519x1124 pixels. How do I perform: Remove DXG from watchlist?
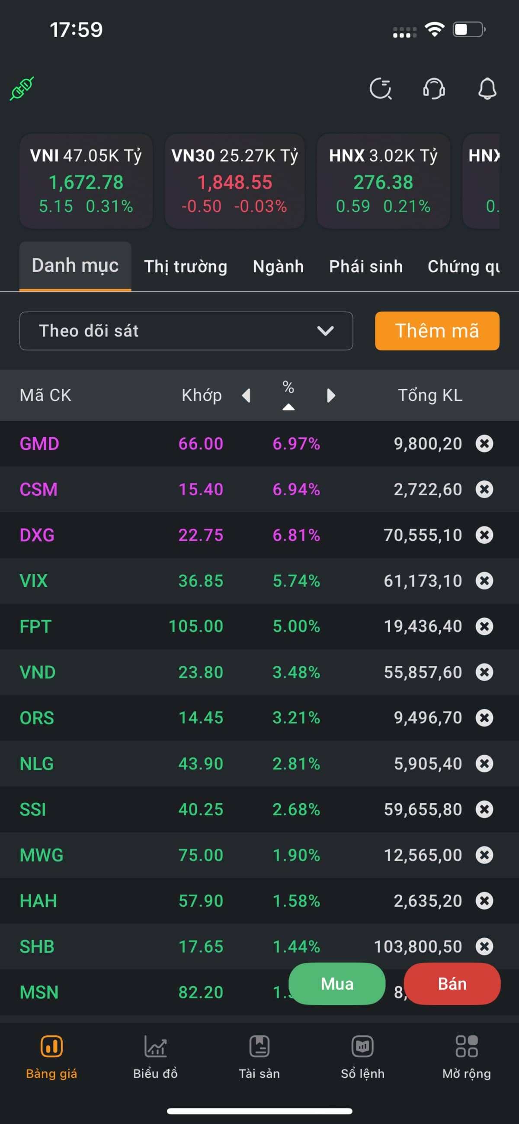tap(484, 535)
